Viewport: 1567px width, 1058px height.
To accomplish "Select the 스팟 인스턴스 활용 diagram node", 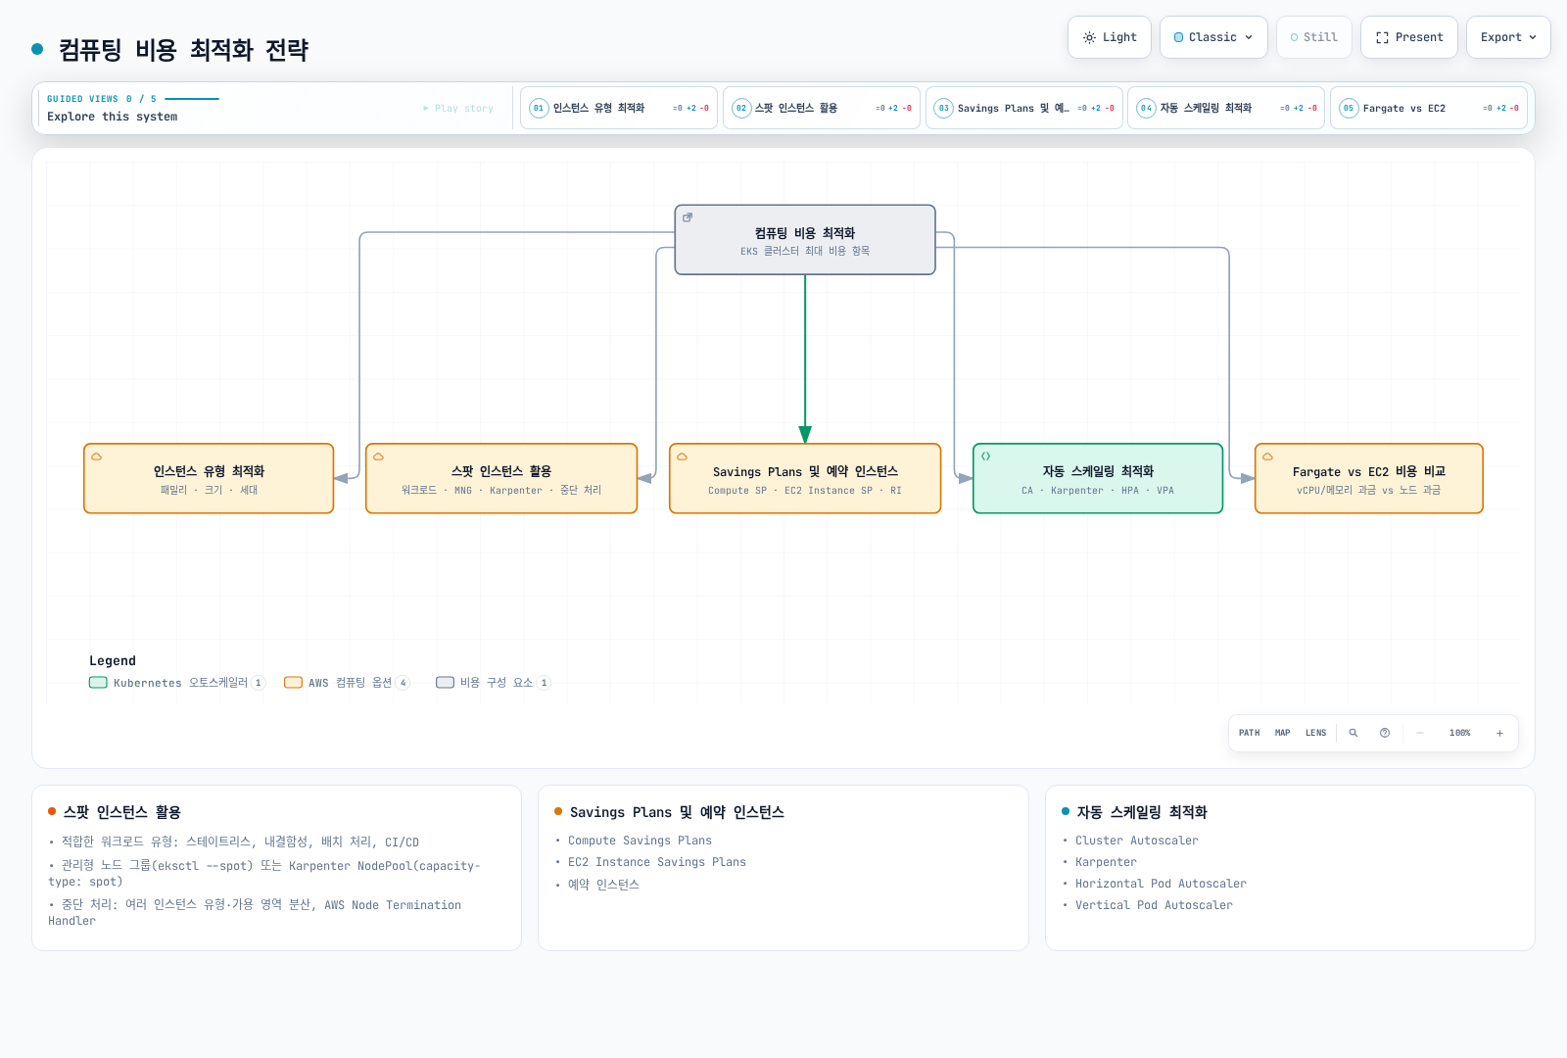I will tap(501, 478).
